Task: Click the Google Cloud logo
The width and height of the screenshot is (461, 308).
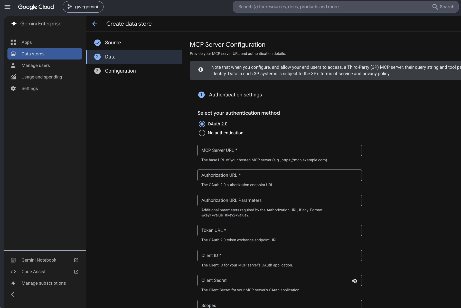Action: point(36,7)
